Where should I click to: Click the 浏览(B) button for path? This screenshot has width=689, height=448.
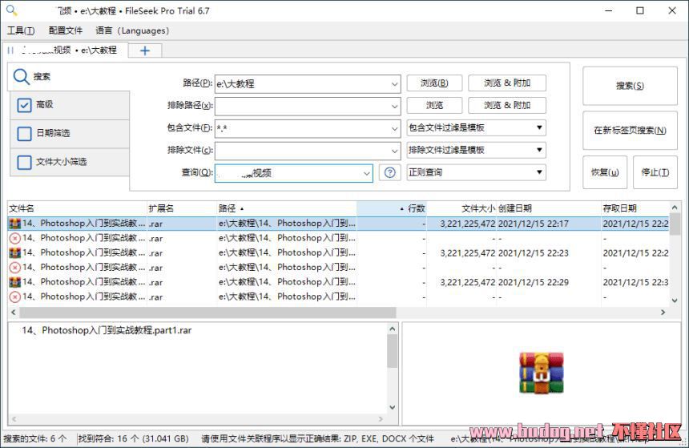(434, 83)
